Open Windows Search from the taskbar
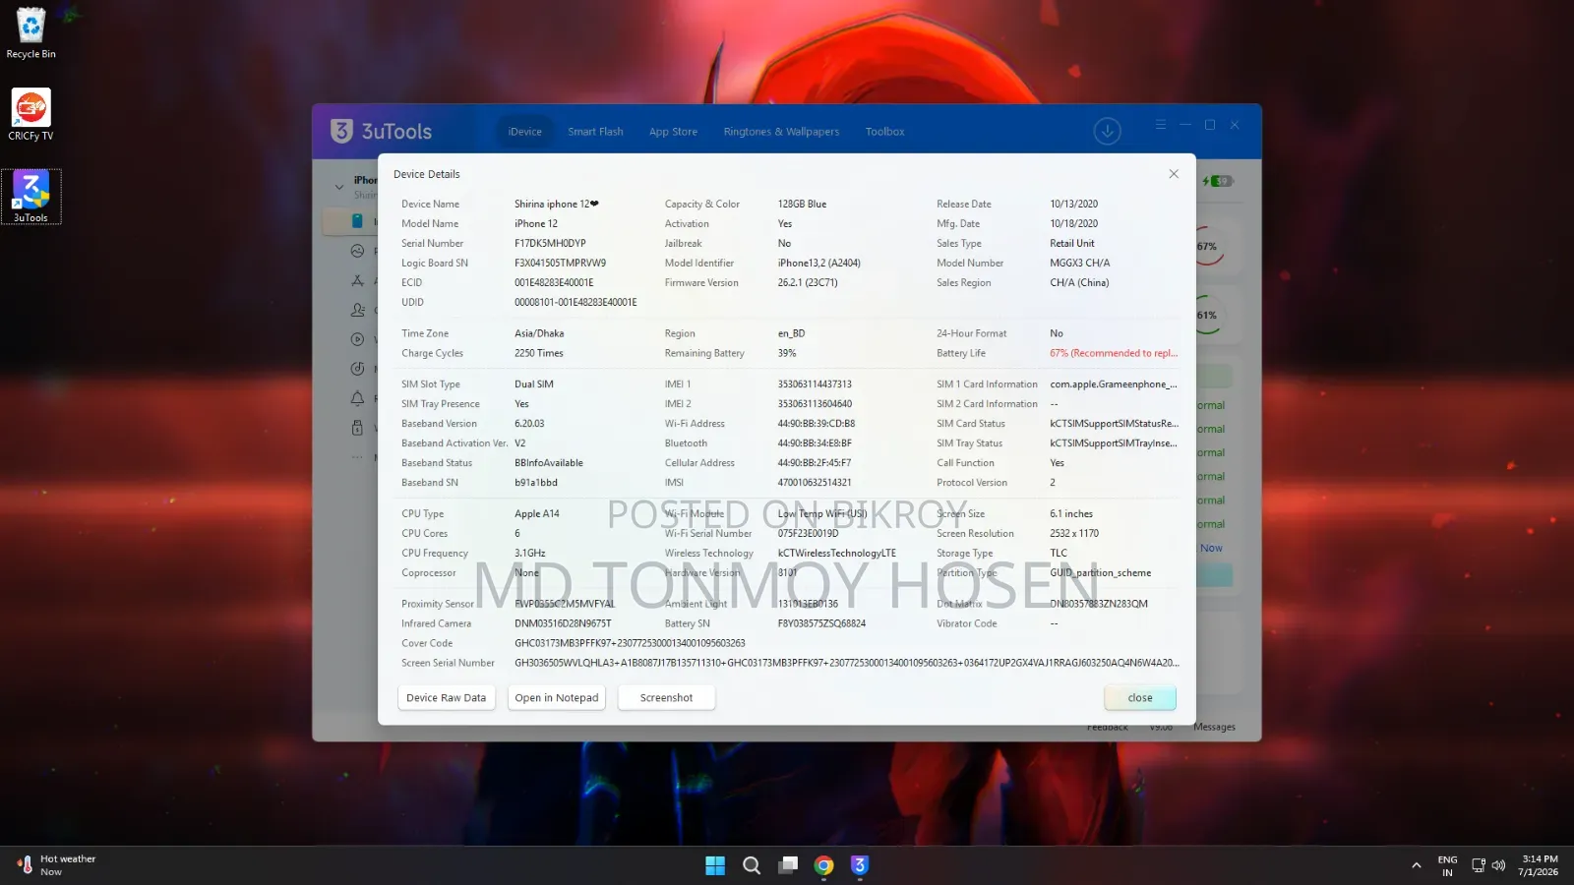Screen dimensions: 1574x885 tap(752, 865)
